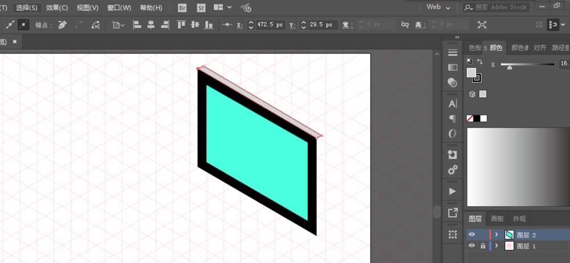570x263 pixels.
Task: Click horizontal align right icon
Action: pyautogui.click(x=165, y=24)
